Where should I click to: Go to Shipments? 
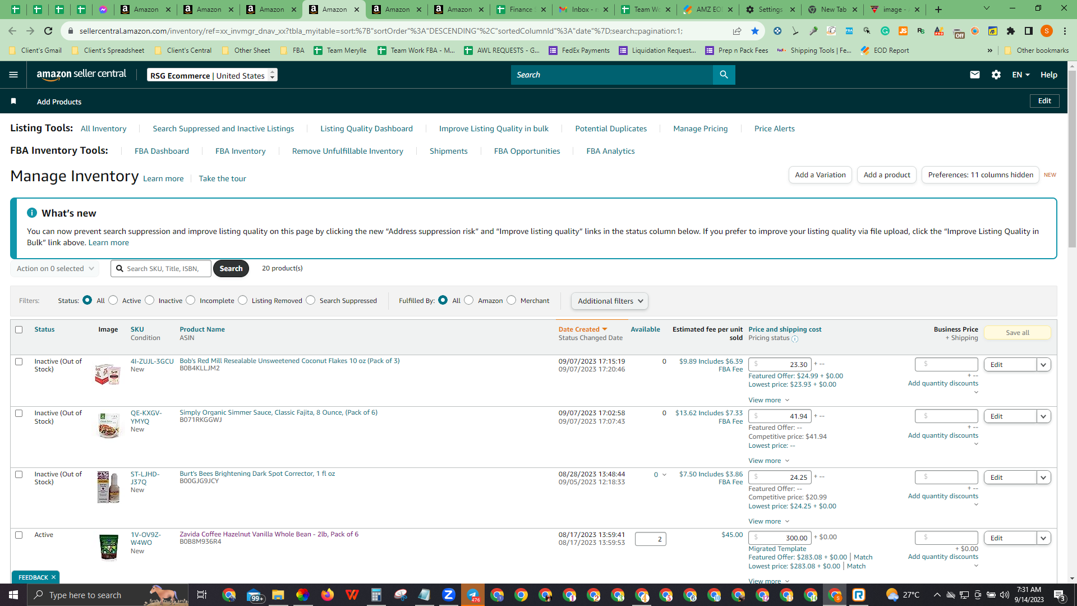coord(449,151)
